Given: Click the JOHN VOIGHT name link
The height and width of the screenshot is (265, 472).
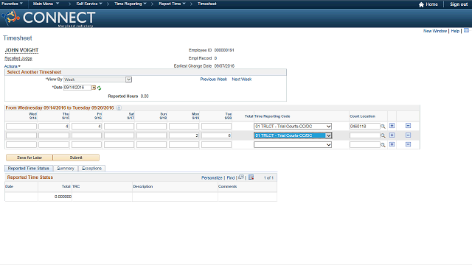Looking at the screenshot, I should pos(21,50).
